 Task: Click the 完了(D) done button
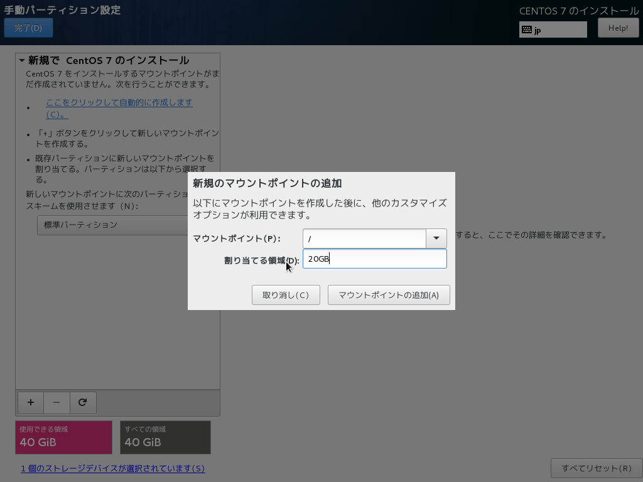pos(28,28)
